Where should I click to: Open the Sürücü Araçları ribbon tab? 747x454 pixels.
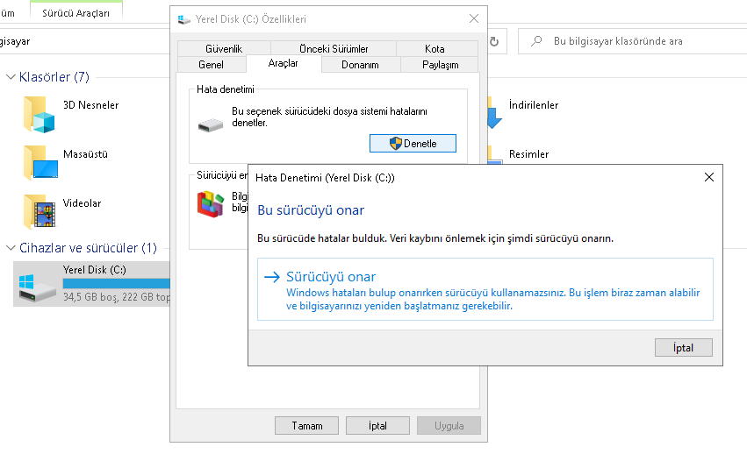[75, 13]
